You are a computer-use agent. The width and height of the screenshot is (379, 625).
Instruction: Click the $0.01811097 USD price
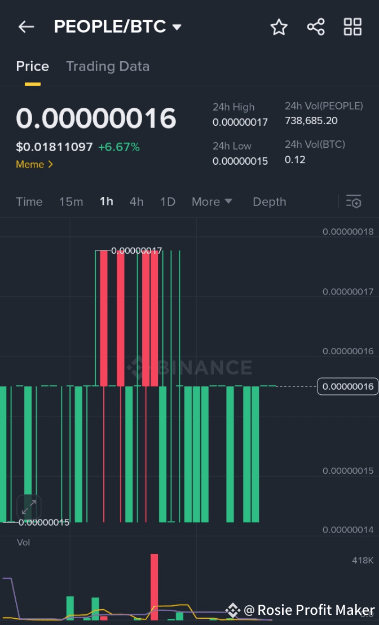point(54,147)
